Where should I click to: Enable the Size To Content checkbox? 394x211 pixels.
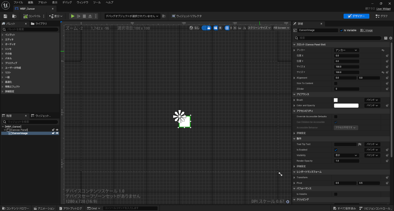336,83
